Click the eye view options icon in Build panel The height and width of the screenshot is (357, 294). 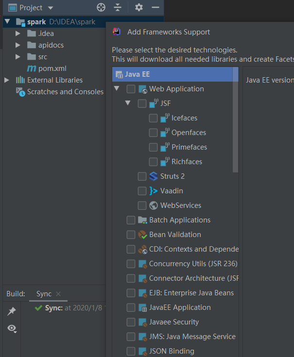tap(12, 329)
